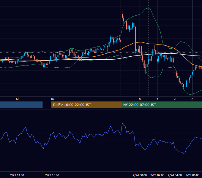Click the 2/24 06:00 date label

tap(192, 175)
